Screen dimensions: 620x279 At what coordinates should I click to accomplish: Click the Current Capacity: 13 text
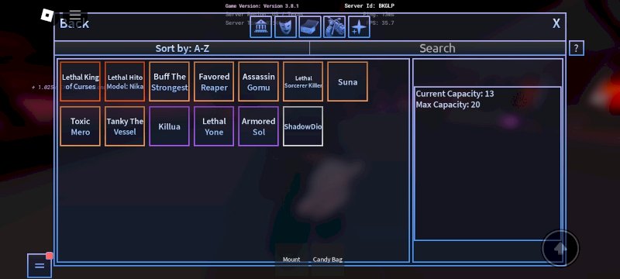[455, 94]
